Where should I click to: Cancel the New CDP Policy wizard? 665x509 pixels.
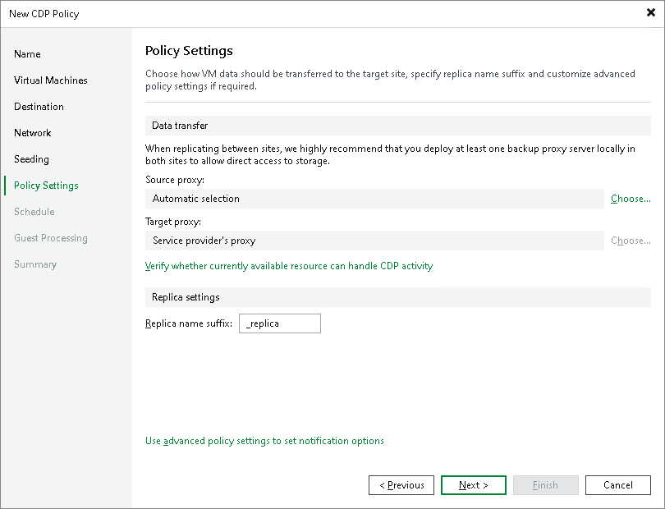tap(617, 485)
